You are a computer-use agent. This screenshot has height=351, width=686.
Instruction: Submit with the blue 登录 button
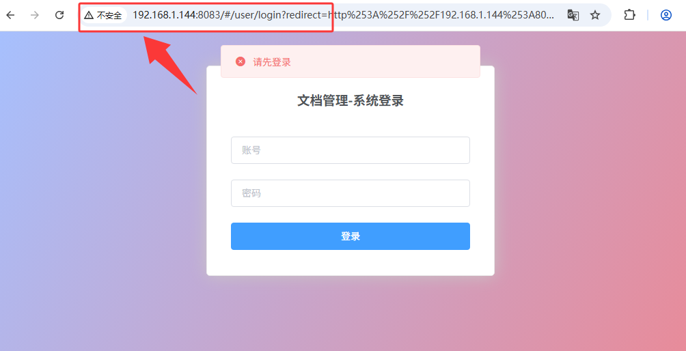pos(351,236)
